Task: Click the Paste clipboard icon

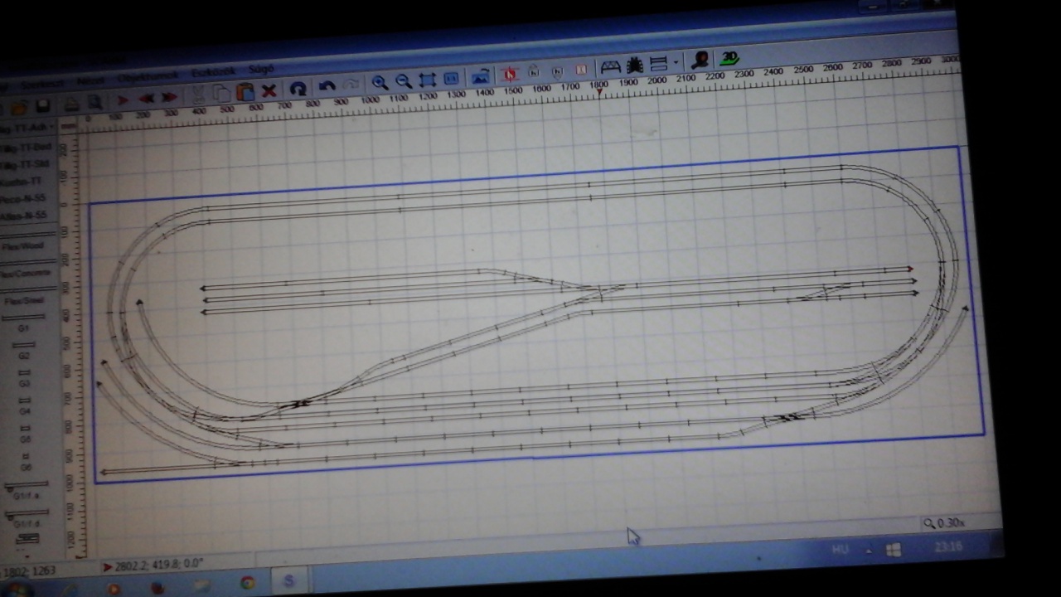Action: pos(245,92)
